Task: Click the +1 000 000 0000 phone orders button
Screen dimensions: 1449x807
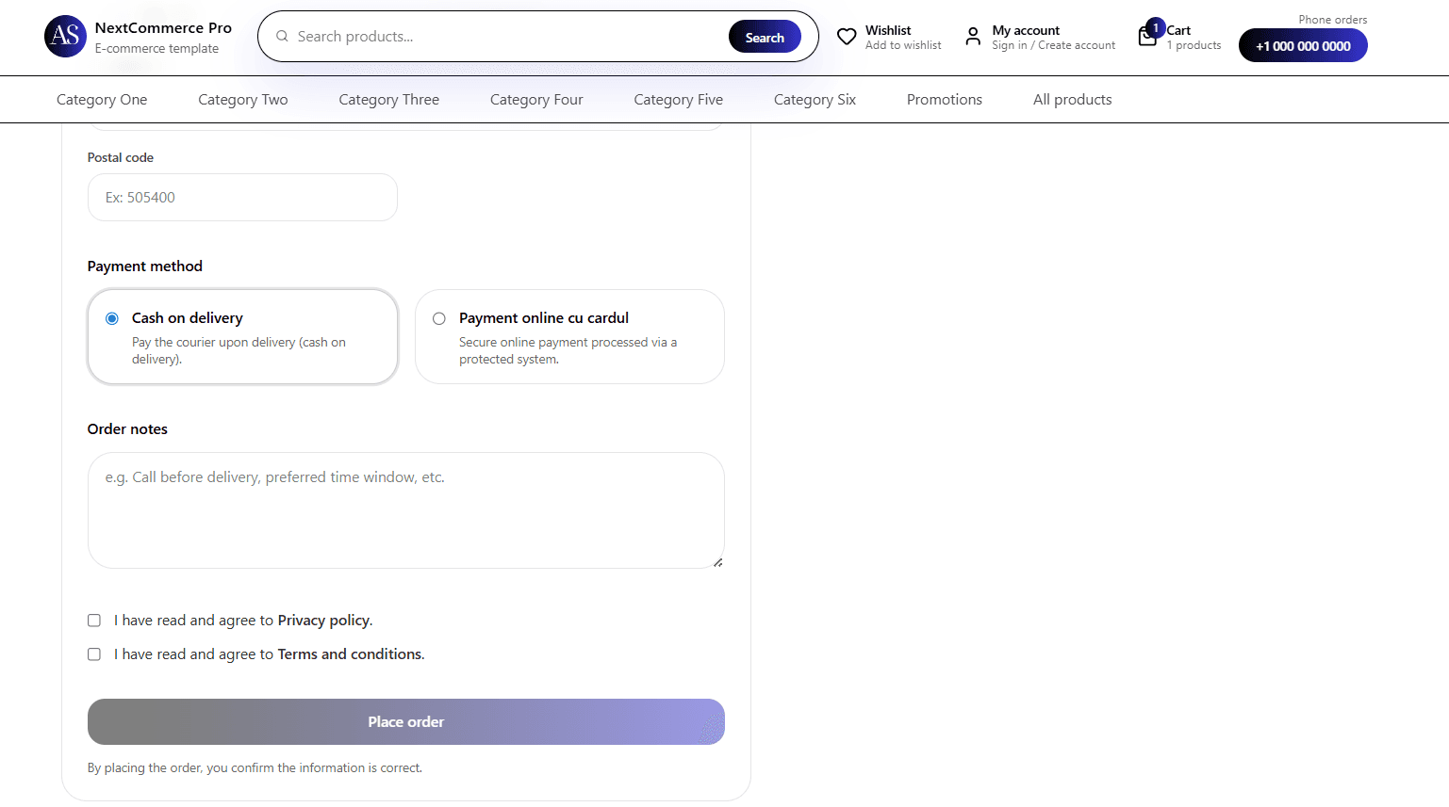Action: point(1303,44)
